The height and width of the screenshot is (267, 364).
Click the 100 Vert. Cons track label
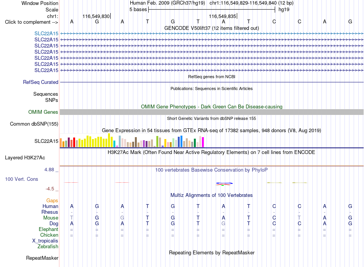(x=21, y=179)
